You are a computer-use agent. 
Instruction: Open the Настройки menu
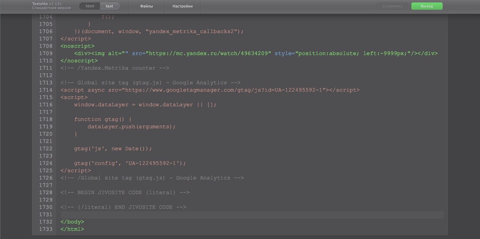coord(183,6)
